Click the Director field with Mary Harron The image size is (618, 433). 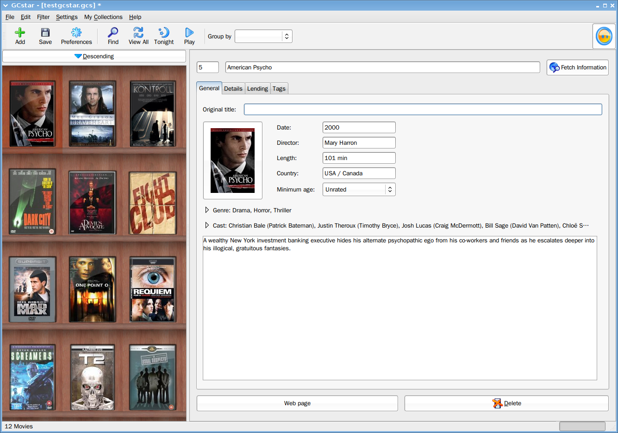(x=359, y=142)
